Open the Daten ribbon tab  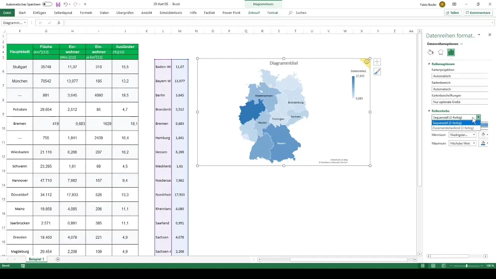click(104, 13)
